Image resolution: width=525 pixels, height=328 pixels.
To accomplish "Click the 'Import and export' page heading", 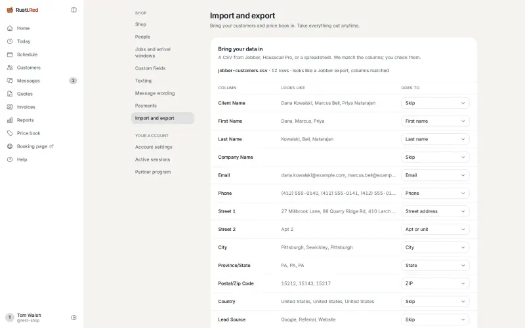I will click(242, 16).
